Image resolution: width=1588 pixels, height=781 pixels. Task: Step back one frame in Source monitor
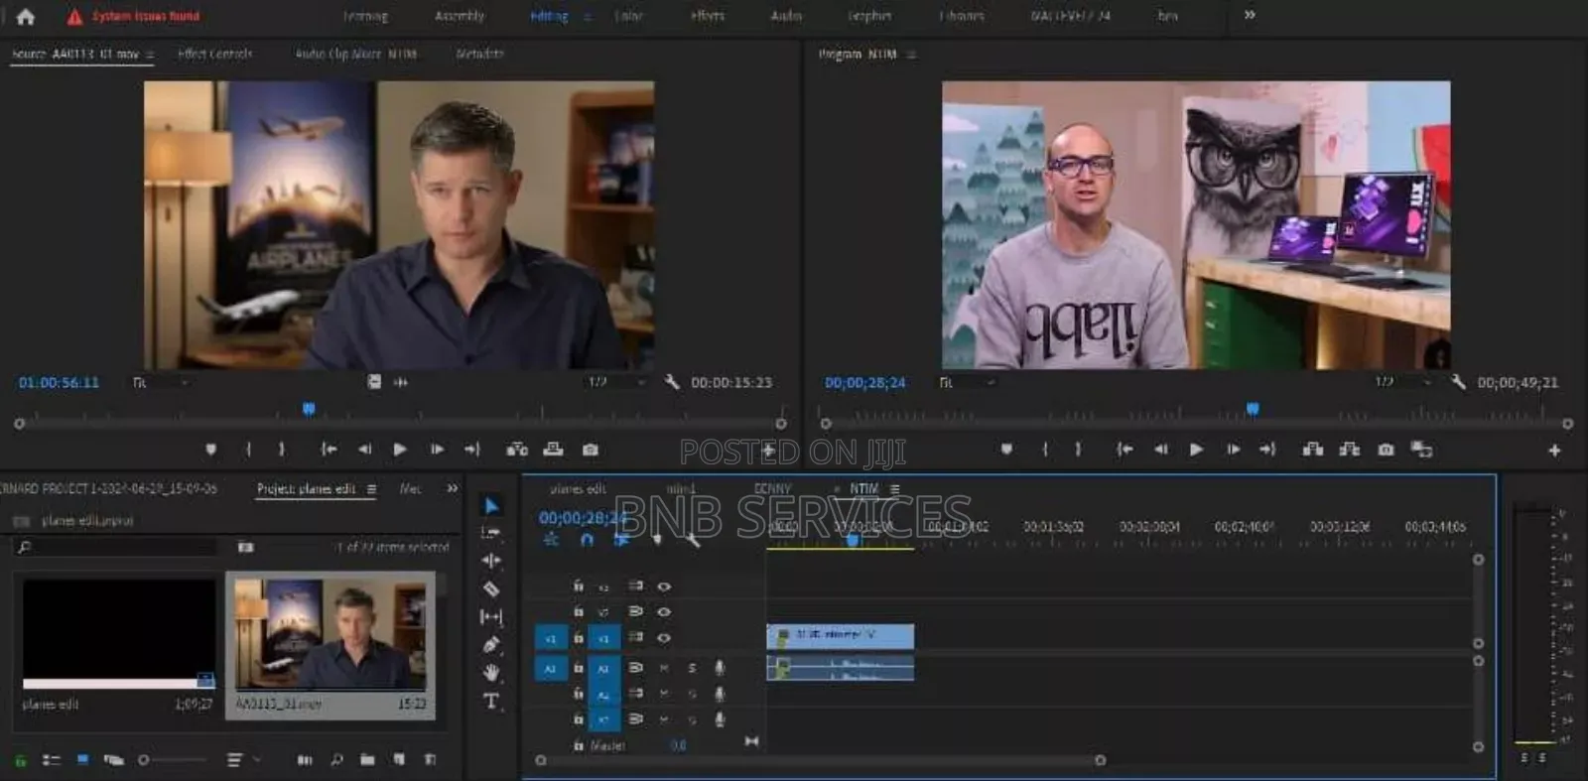pos(364,450)
